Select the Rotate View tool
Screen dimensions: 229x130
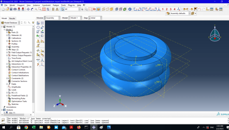(32, 9)
